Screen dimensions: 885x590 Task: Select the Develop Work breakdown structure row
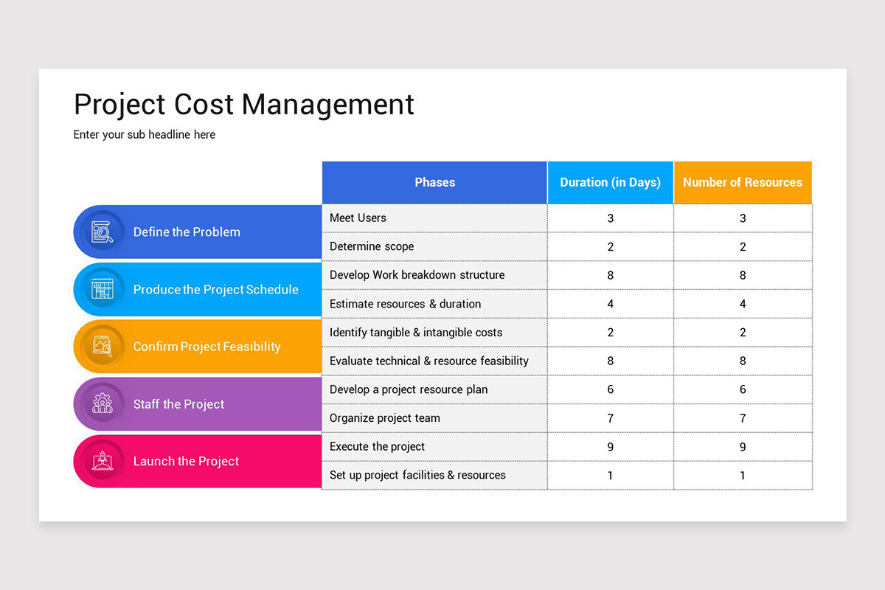434,274
